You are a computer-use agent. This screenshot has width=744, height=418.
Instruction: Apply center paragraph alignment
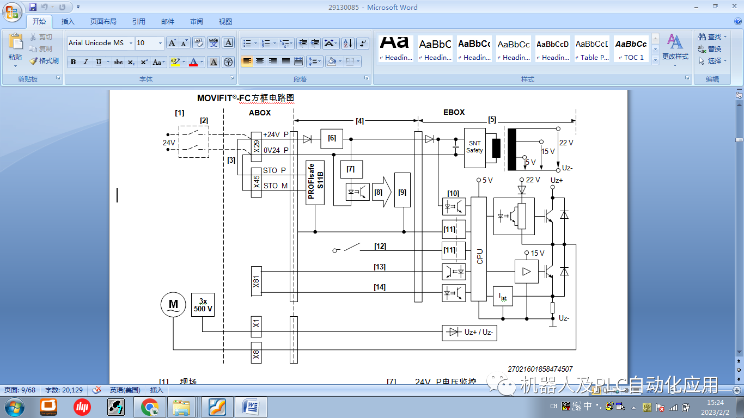[x=258, y=62]
